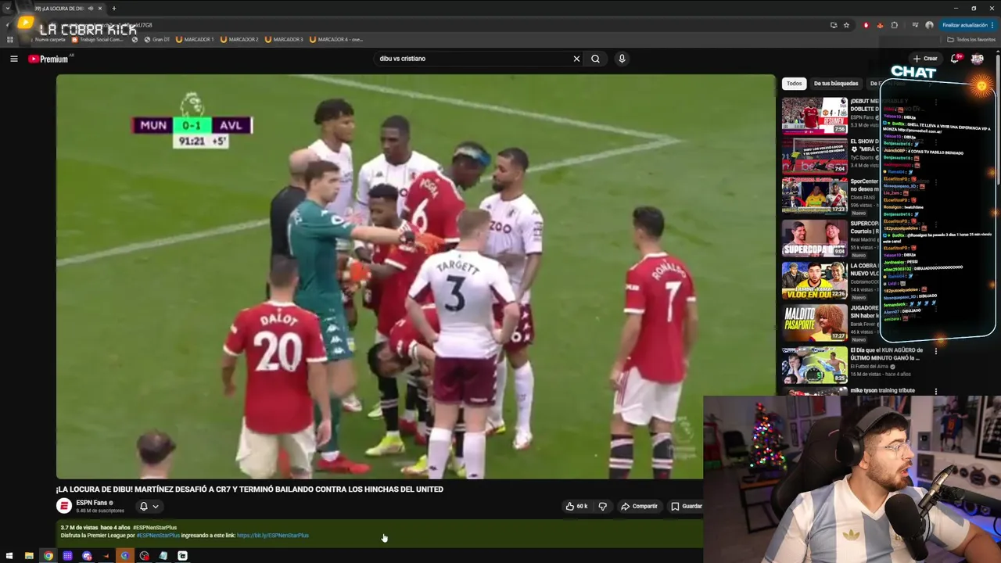This screenshot has height=563, width=1001.
Task: Close the 'LA LOCURA DE DIBU' browser tab
Action: (x=100, y=9)
